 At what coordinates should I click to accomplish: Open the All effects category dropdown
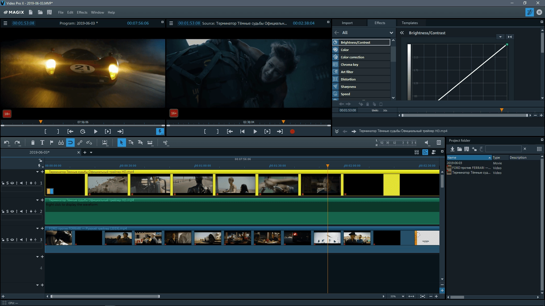click(x=391, y=33)
